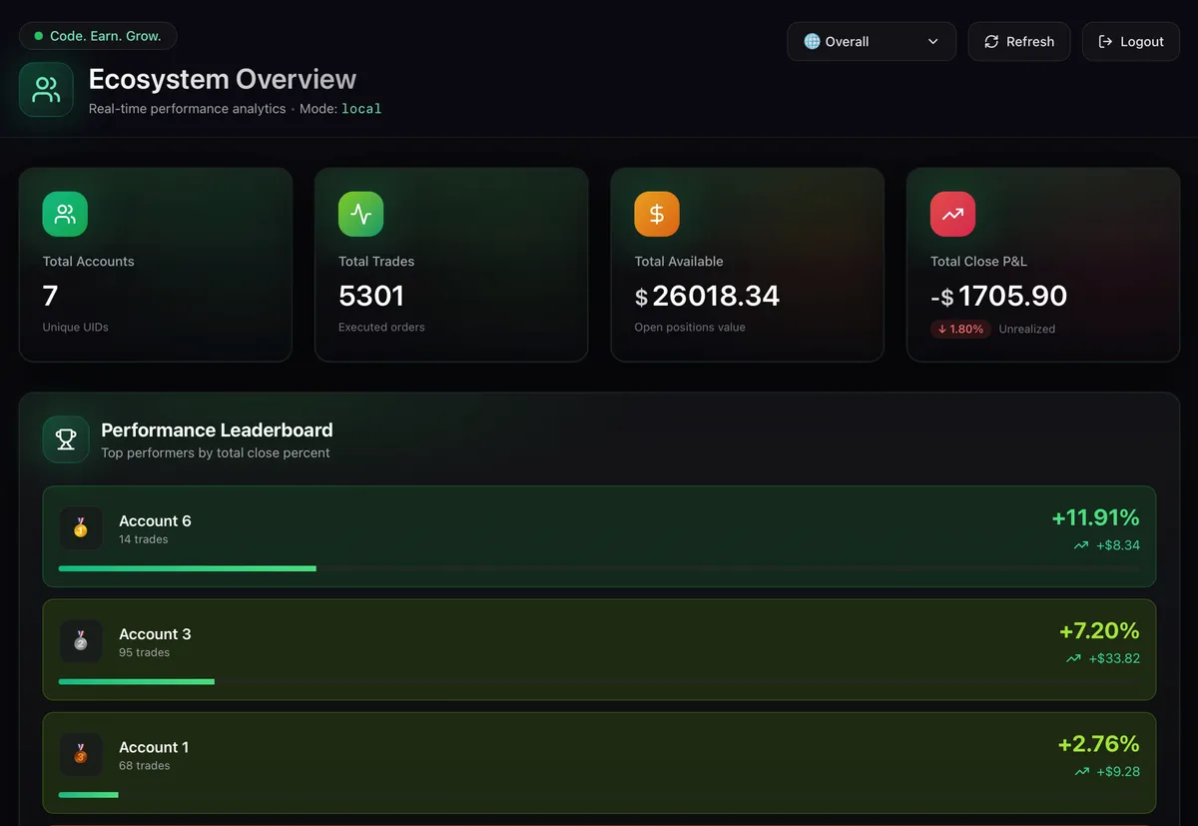Image resolution: width=1198 pixels, height=826 pixels.
Task: Click the Code. Earn. Grow. status badge
Action: pyautogui.click(x=97, y=34)
